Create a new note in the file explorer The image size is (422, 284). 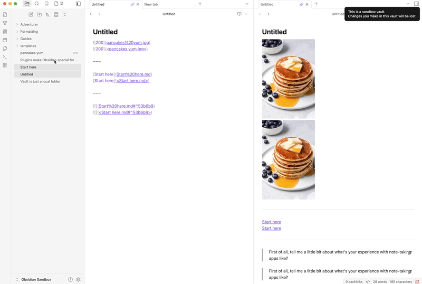click(31, 15)
